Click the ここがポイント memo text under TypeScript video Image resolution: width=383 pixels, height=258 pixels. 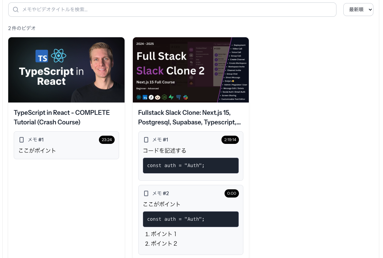click(37, 150)
